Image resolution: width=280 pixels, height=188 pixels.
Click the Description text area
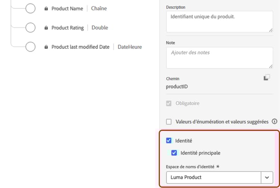[x=219, y=22]
